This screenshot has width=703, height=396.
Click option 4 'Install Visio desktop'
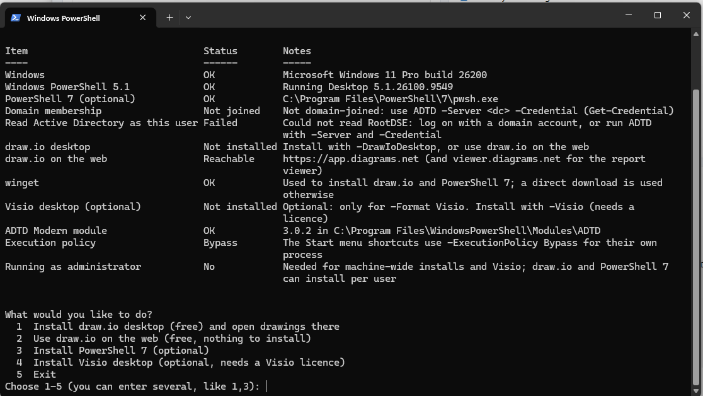tap(181, 363)
